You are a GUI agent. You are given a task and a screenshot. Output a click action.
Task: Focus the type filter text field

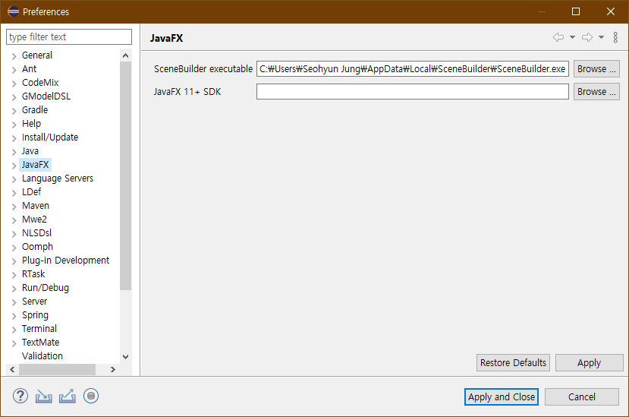click(69, 37)
